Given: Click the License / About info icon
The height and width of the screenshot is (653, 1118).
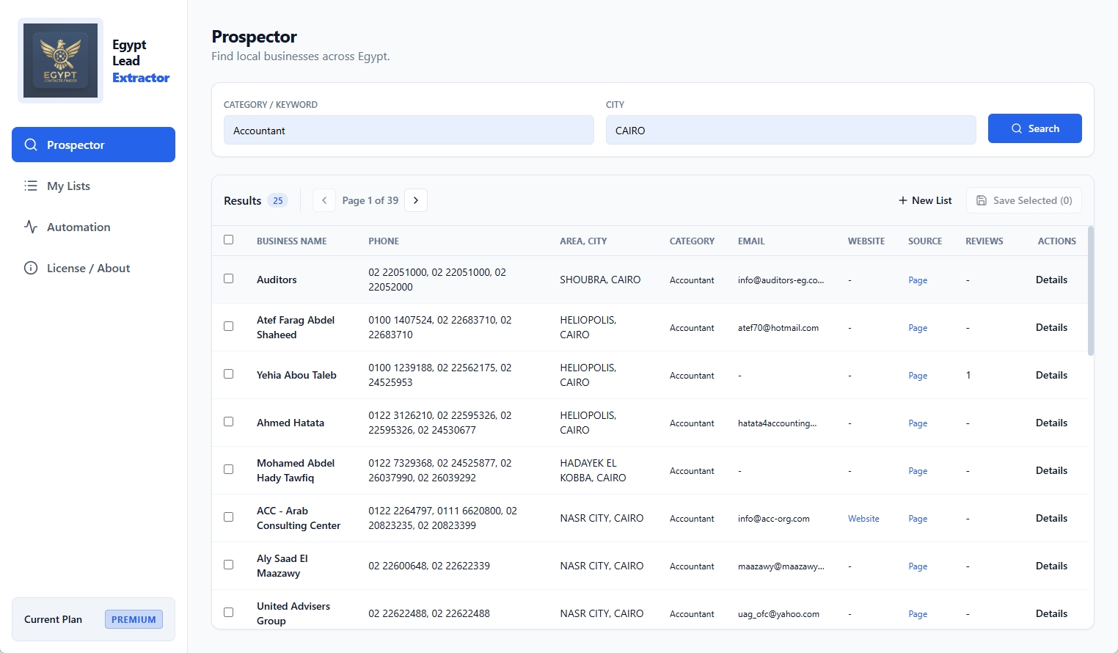Looking at the screenshot, I should (x=31, y=268).
